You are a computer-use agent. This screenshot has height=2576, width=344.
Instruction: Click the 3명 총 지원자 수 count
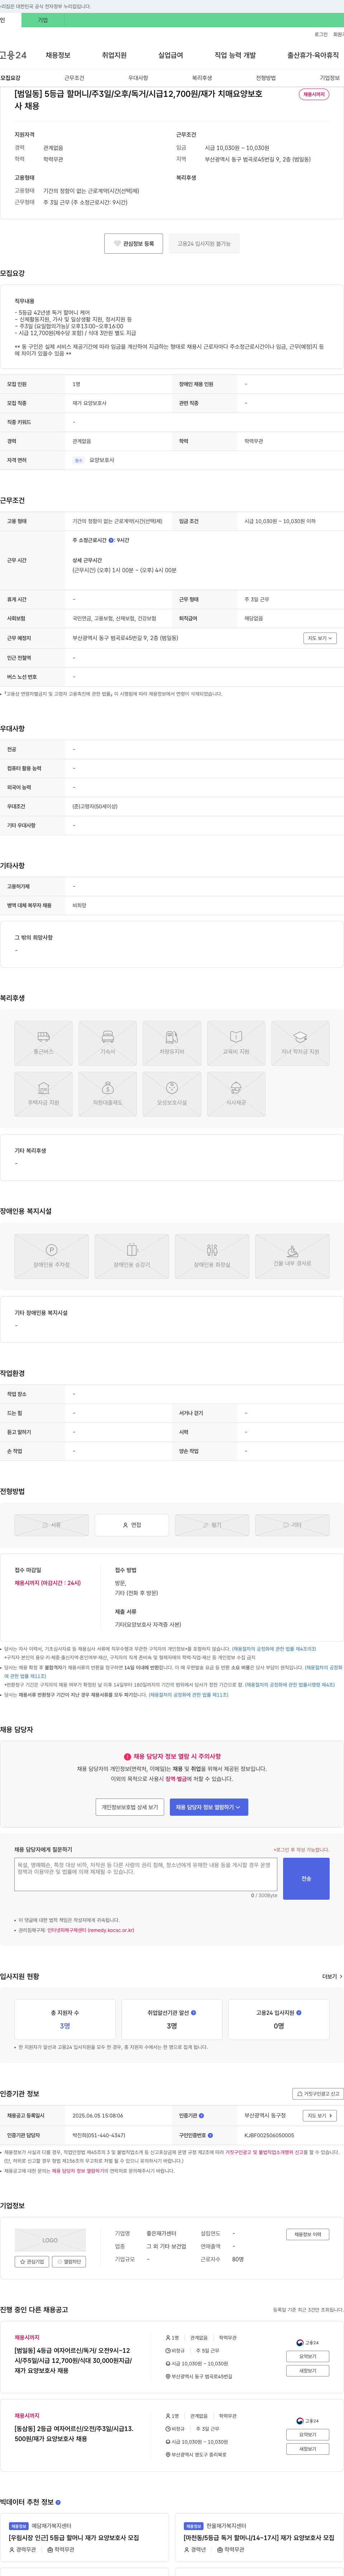click(65, 2026)
